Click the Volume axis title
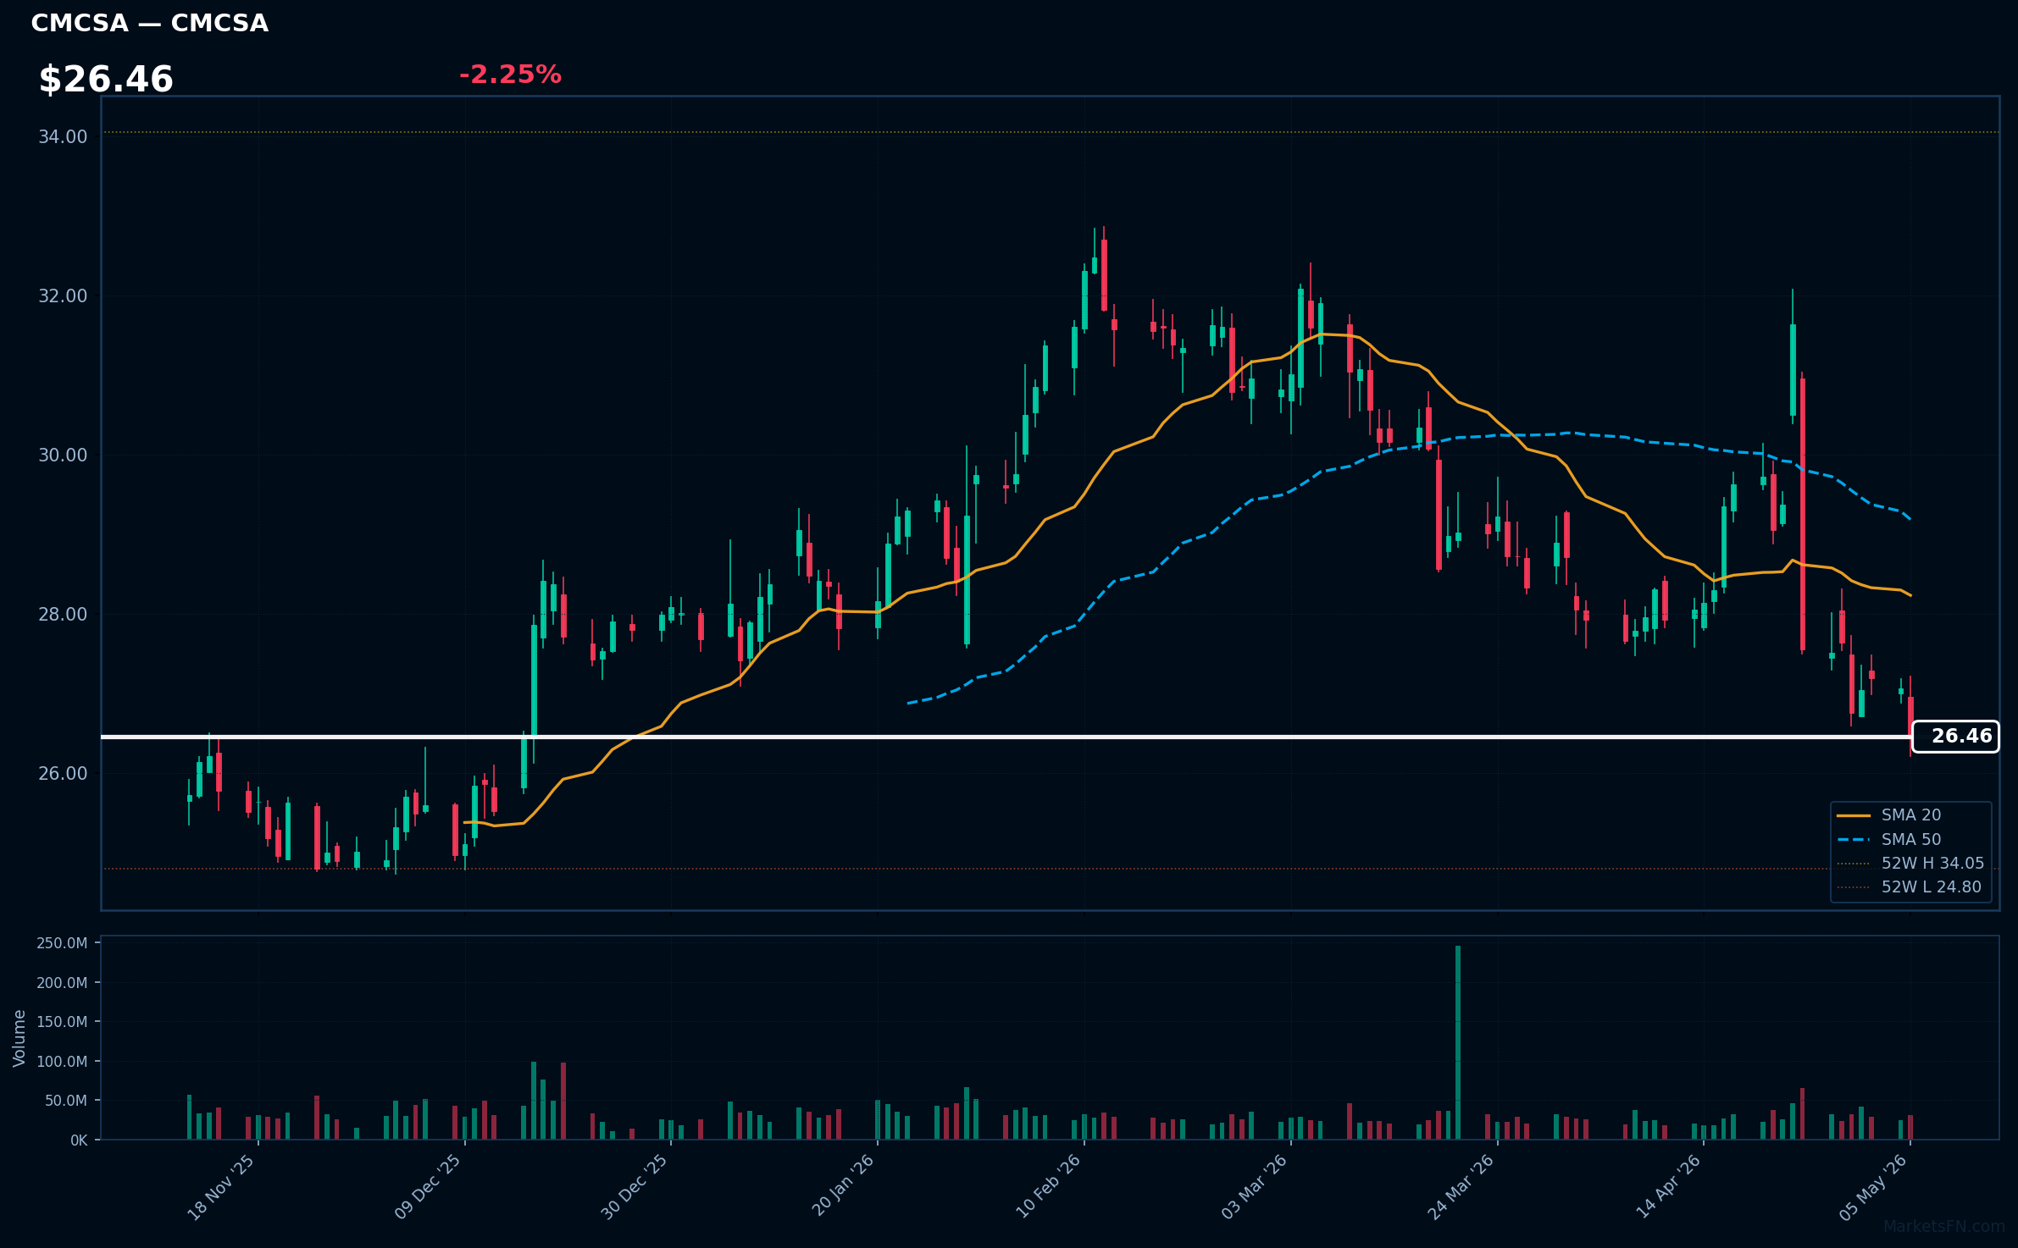The width and height of the screenshot is (2018, 1248). [x=19, y=1038]
